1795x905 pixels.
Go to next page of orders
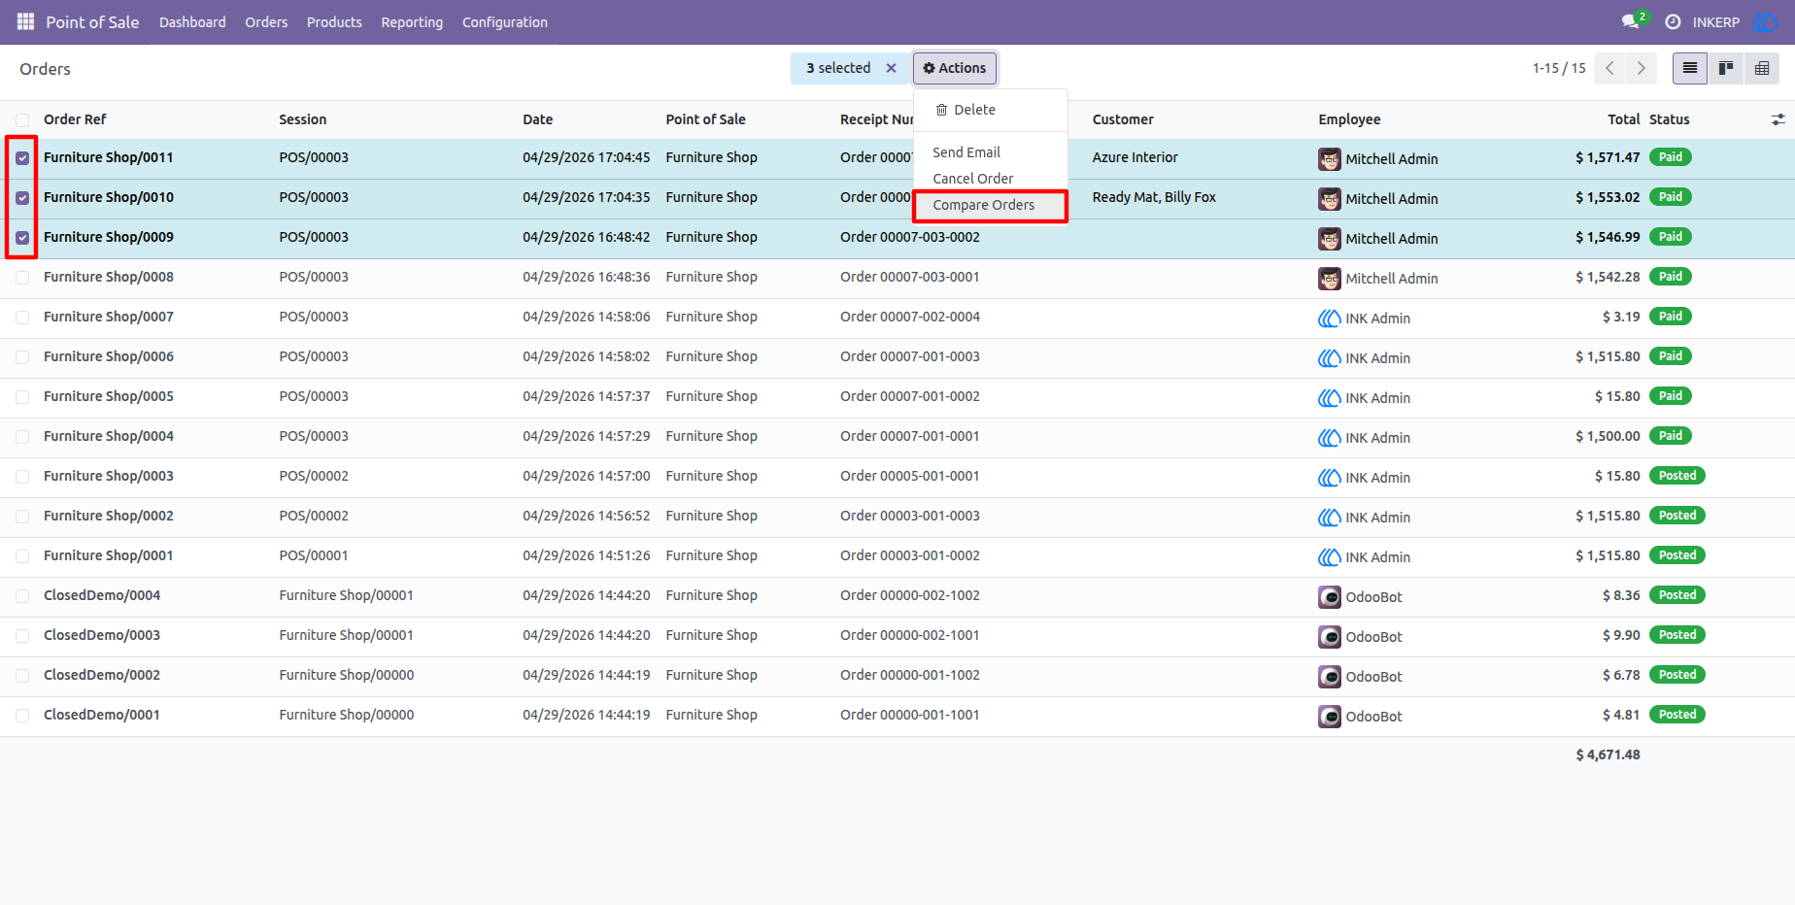1642,68
